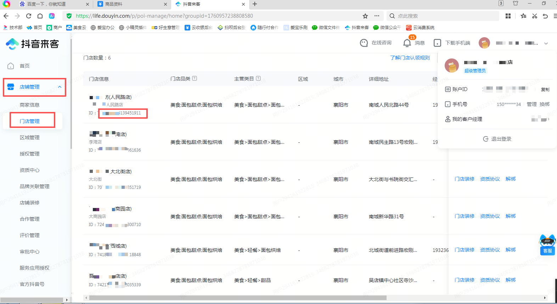The image size is (557, 304).
Task: Switch to the 商品资料 browser tab
Action: point(130,4)
